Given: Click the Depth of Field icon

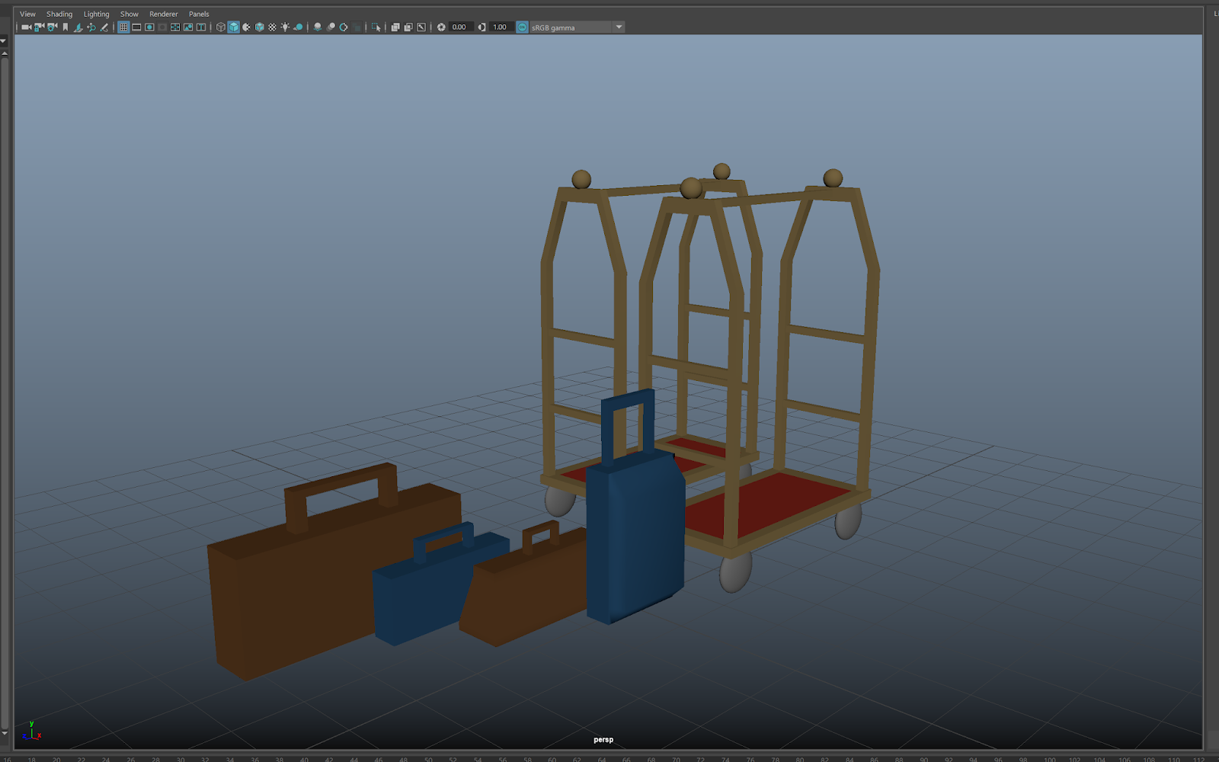Looking at the screenshot, I should pos(357,27).
